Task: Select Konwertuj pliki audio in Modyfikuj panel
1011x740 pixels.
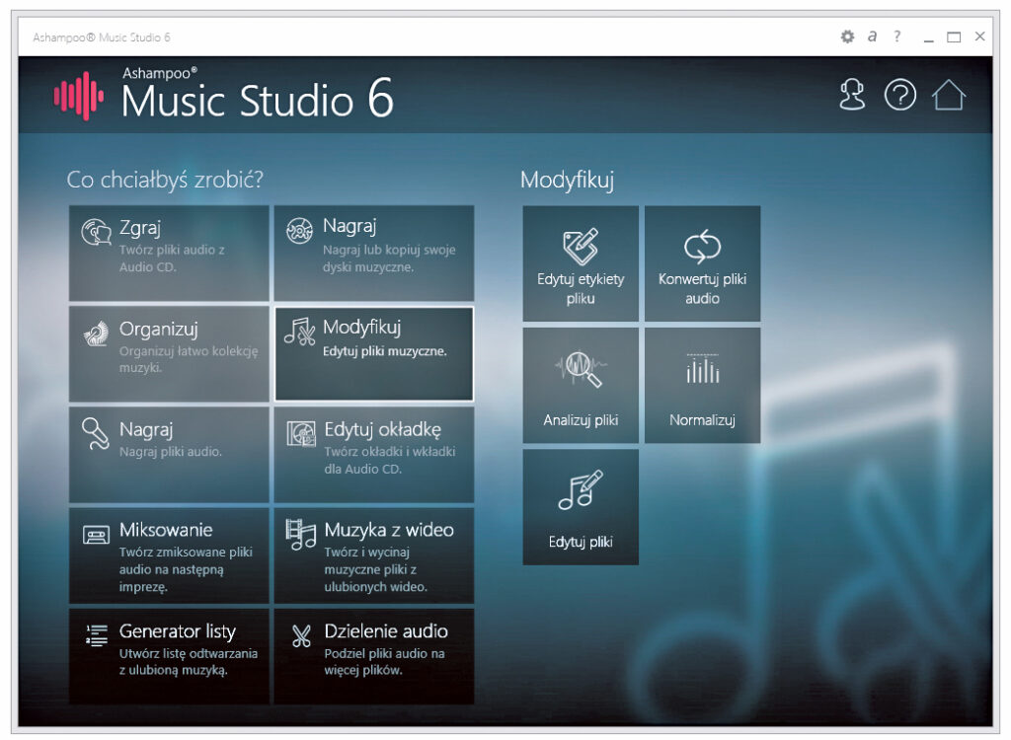Action: coord(702,261)
